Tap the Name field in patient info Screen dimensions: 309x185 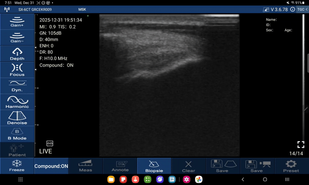(272, 19)
